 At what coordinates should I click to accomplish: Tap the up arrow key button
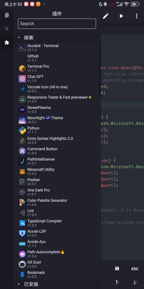point(117,282)
